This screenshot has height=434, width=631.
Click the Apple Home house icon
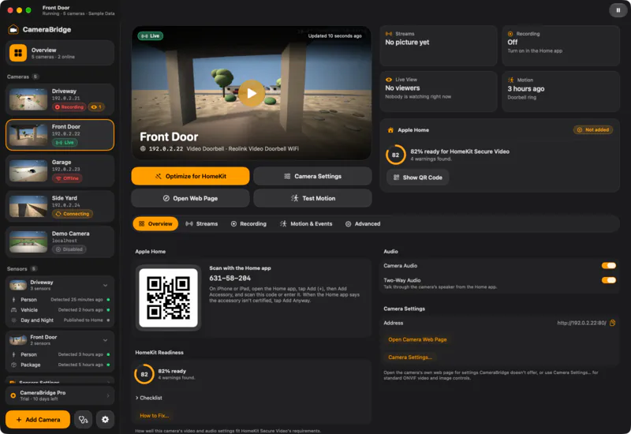pos(390,130)
